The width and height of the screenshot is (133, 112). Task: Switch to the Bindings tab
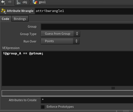[20, 19]
